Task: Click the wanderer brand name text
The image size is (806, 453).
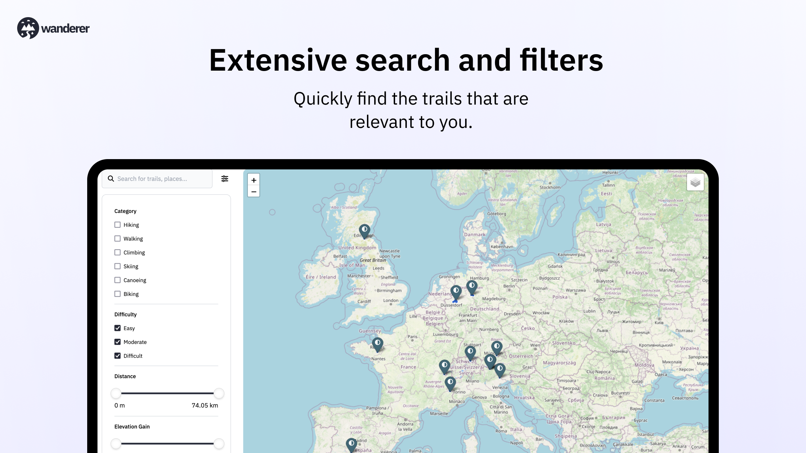Action: tap(65, 28)
